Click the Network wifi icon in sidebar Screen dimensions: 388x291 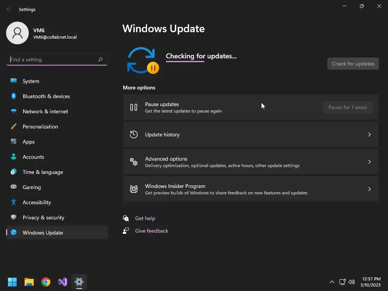click(x=14, y=111)
